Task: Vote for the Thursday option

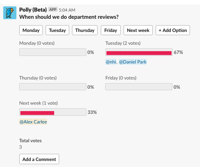Action: click(85, 30)
